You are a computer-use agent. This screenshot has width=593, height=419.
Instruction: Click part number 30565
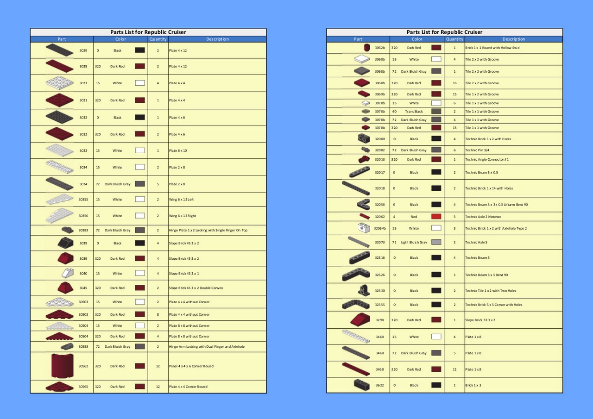point(83,387)
